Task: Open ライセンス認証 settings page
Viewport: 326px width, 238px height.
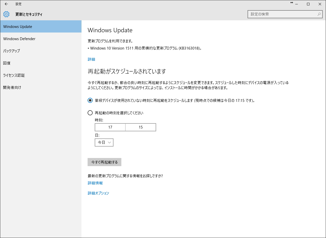Action: click(x=41, y=75)
